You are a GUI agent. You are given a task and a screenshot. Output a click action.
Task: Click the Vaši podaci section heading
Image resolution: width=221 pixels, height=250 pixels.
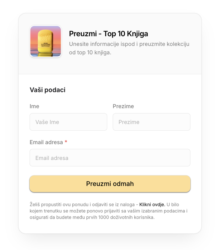[x=48, y=90]
